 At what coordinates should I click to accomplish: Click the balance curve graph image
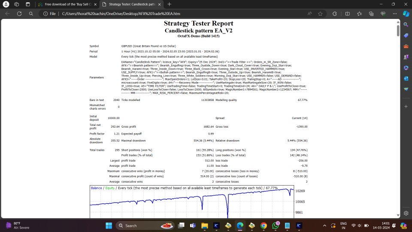tap(192, 202)
